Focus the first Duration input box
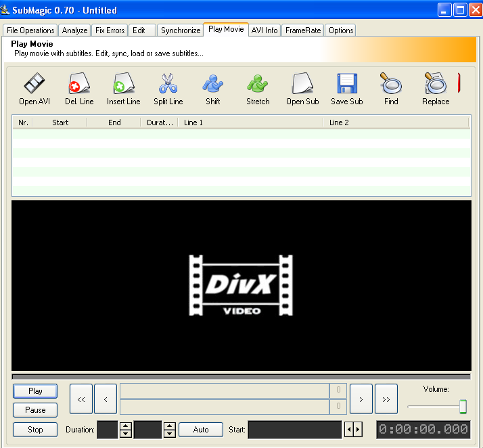 tap(108, 430)
